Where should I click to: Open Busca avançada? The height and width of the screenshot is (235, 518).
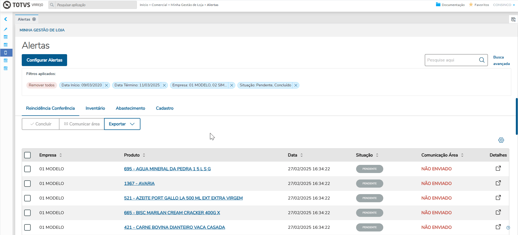501,60
